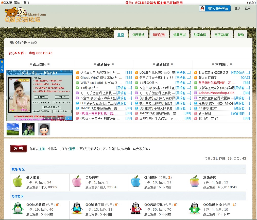Click the penguin icon for QQ技术教程
This screenshot has height=220, width=257.
[18, 208]
